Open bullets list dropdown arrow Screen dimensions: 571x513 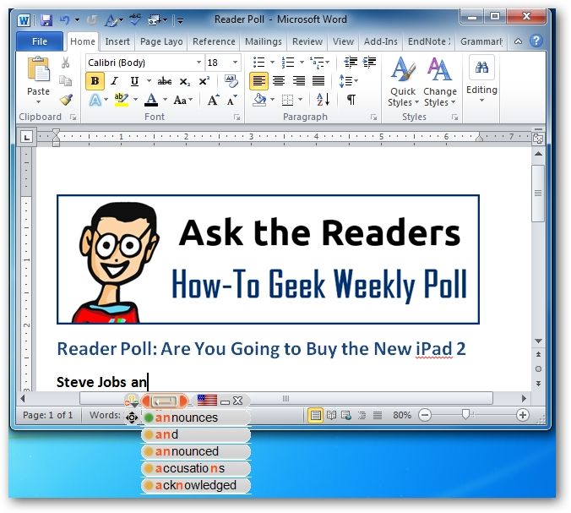coord(272,63)
